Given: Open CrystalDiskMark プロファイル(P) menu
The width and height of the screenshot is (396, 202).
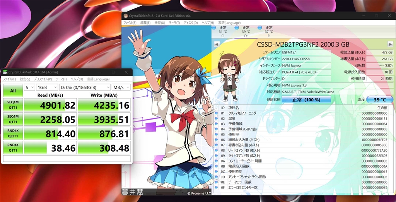Looking at the screenshot, I should pos(43,79).
